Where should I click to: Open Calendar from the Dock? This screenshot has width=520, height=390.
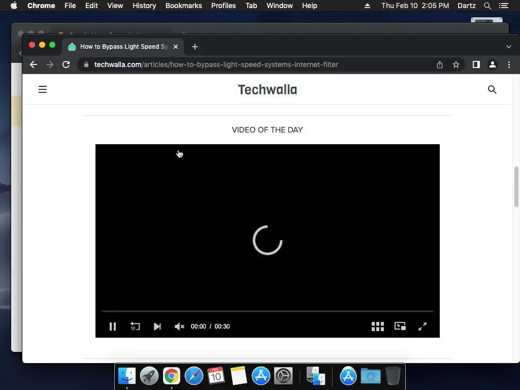click(x=216, y=376)
